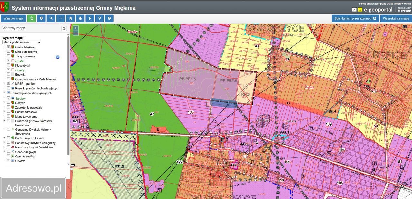Reset map with the home icon
Screen dimensions: 412x199
(70, 18)
